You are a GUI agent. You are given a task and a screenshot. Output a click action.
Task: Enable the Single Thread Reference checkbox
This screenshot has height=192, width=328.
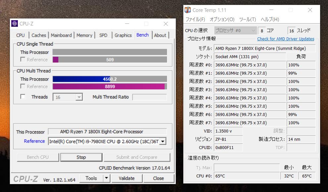tap(23, 59)
